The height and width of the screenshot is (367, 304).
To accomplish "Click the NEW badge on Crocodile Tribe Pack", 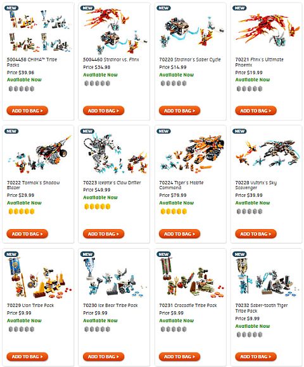I will coord(163,254).
